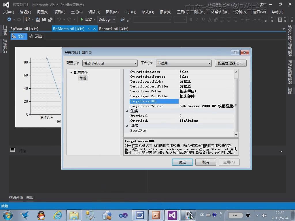Click the Save toolbar icon
The height and width of the screenshot is (221, 295).
tap(44, 19)
